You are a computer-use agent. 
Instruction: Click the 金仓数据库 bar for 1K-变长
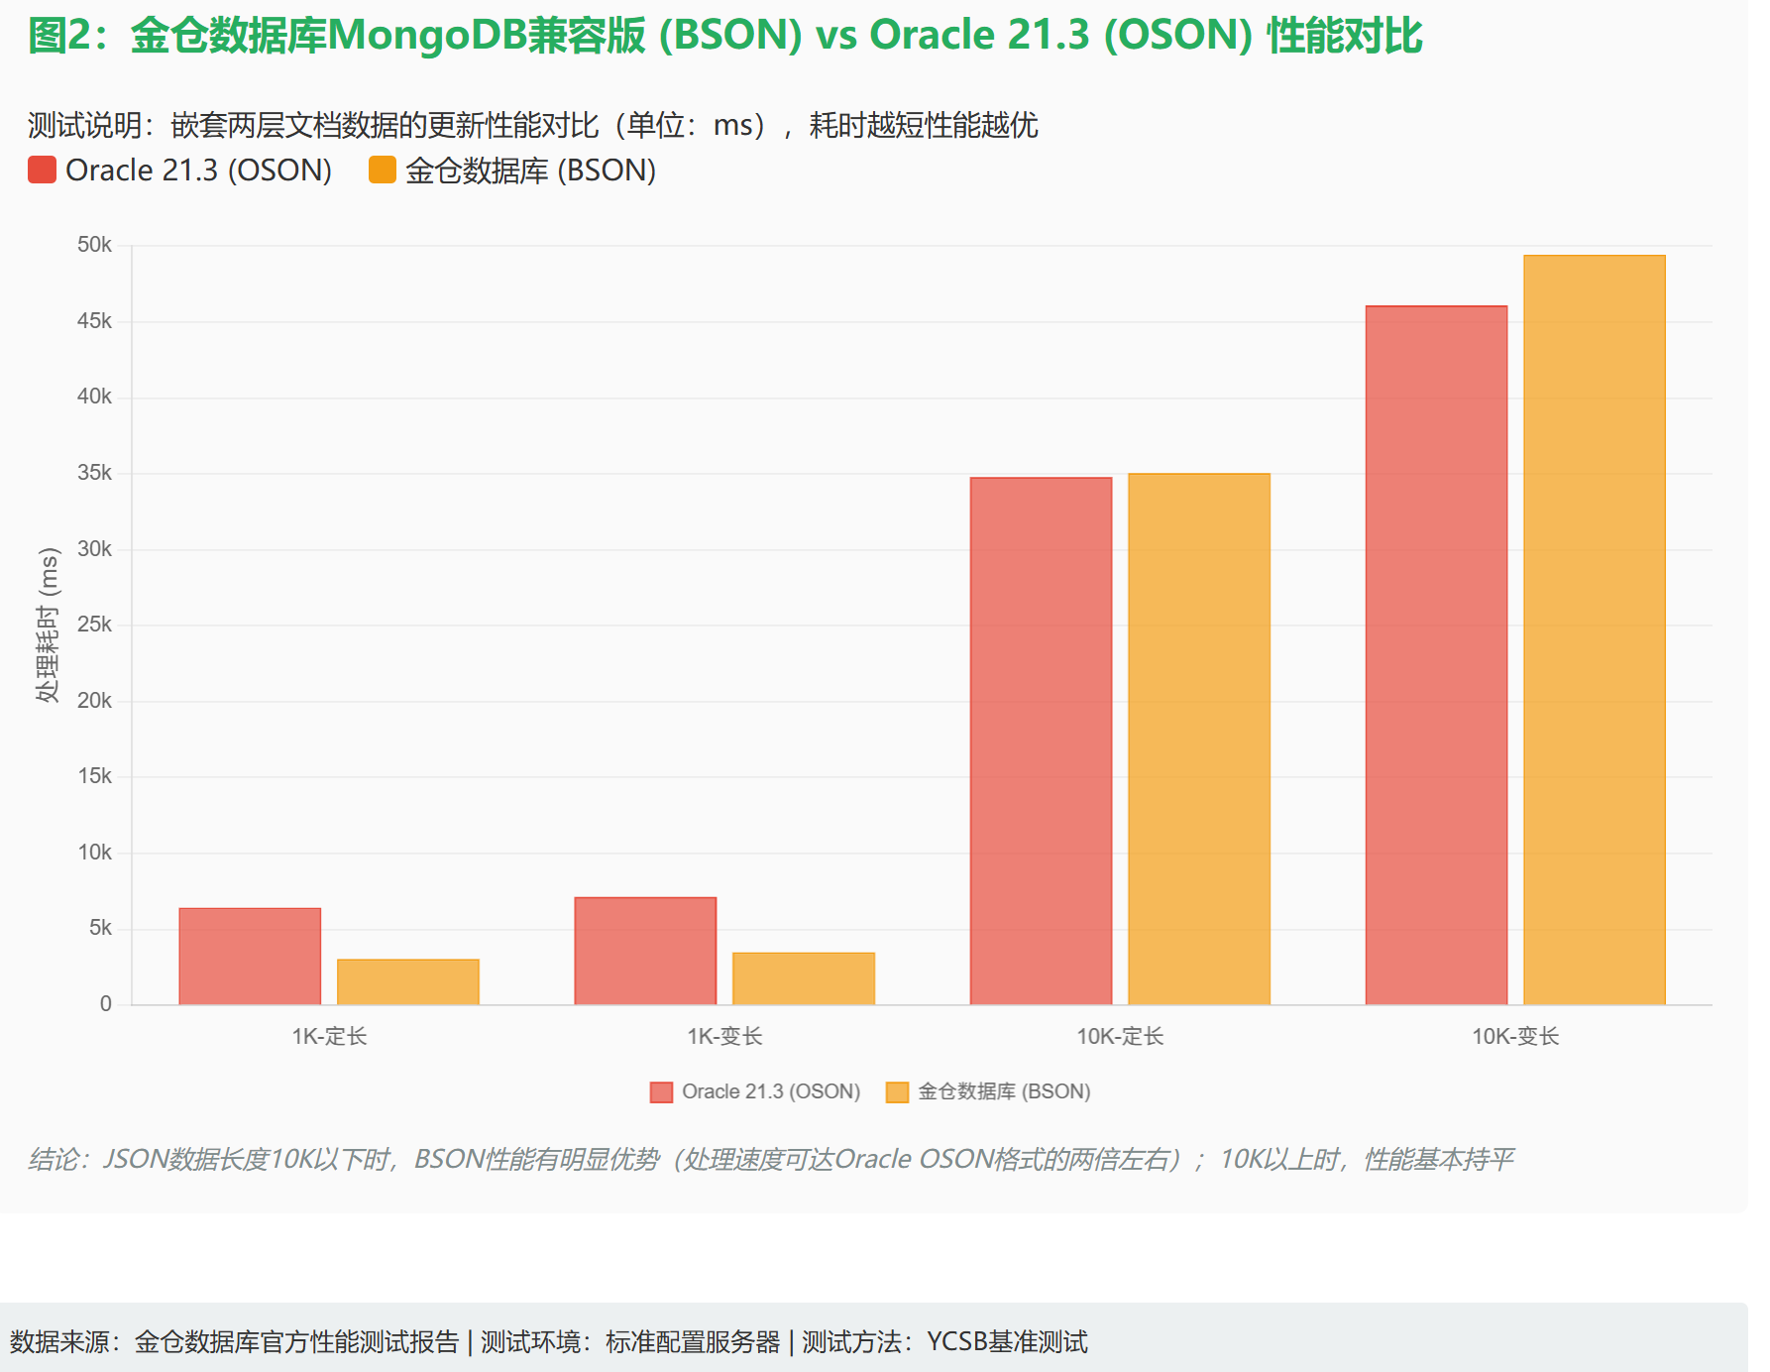804,979
